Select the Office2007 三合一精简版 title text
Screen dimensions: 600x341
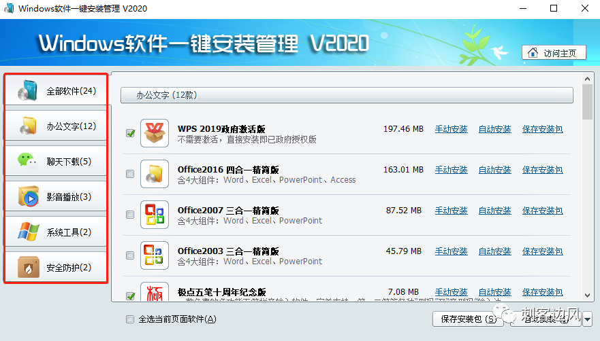(x=228, y=211)
